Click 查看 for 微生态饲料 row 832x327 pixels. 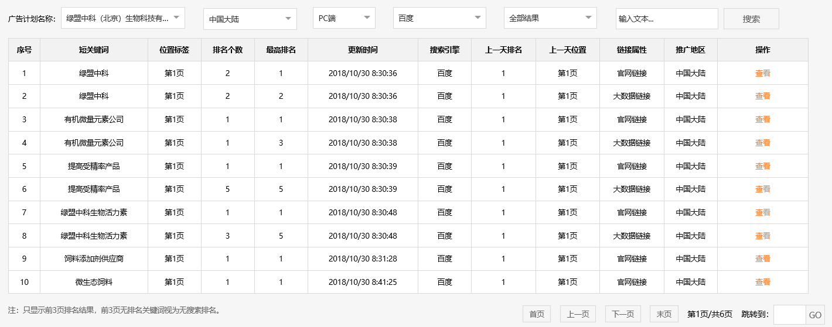click(x=762, y=282)
